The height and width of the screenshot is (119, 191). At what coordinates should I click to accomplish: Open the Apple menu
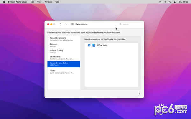pyautogui.click(x=4, y=2)
